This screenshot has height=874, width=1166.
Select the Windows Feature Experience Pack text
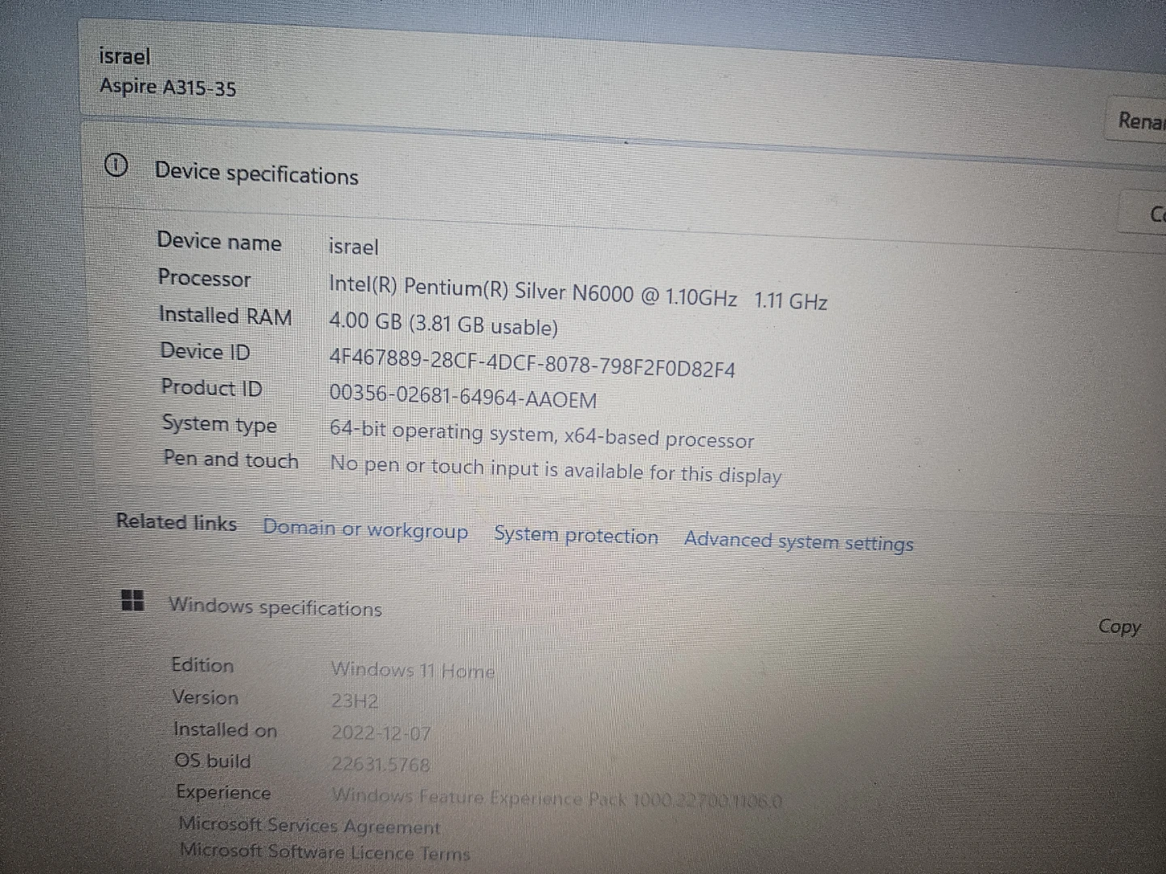[x=557, y=799]
